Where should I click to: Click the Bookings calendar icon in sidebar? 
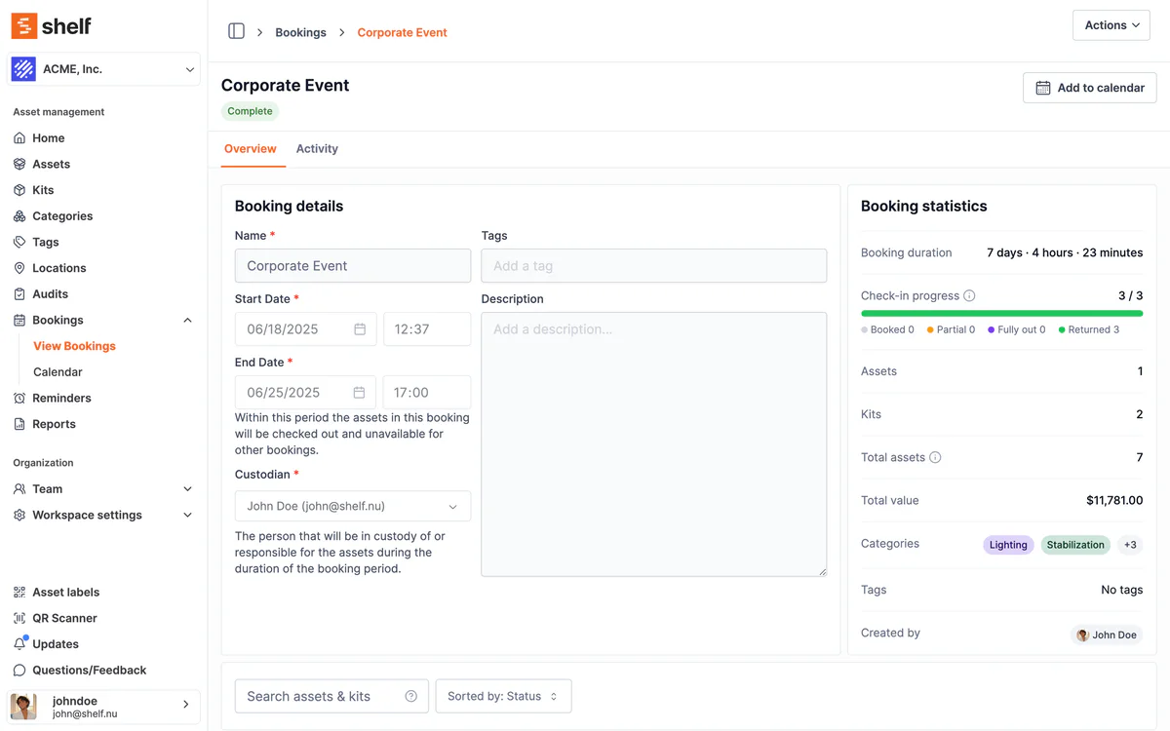click(x=19, y=320)
